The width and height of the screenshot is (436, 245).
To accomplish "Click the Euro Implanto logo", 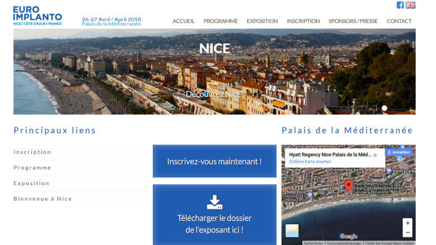I will (x=37, y=16).
